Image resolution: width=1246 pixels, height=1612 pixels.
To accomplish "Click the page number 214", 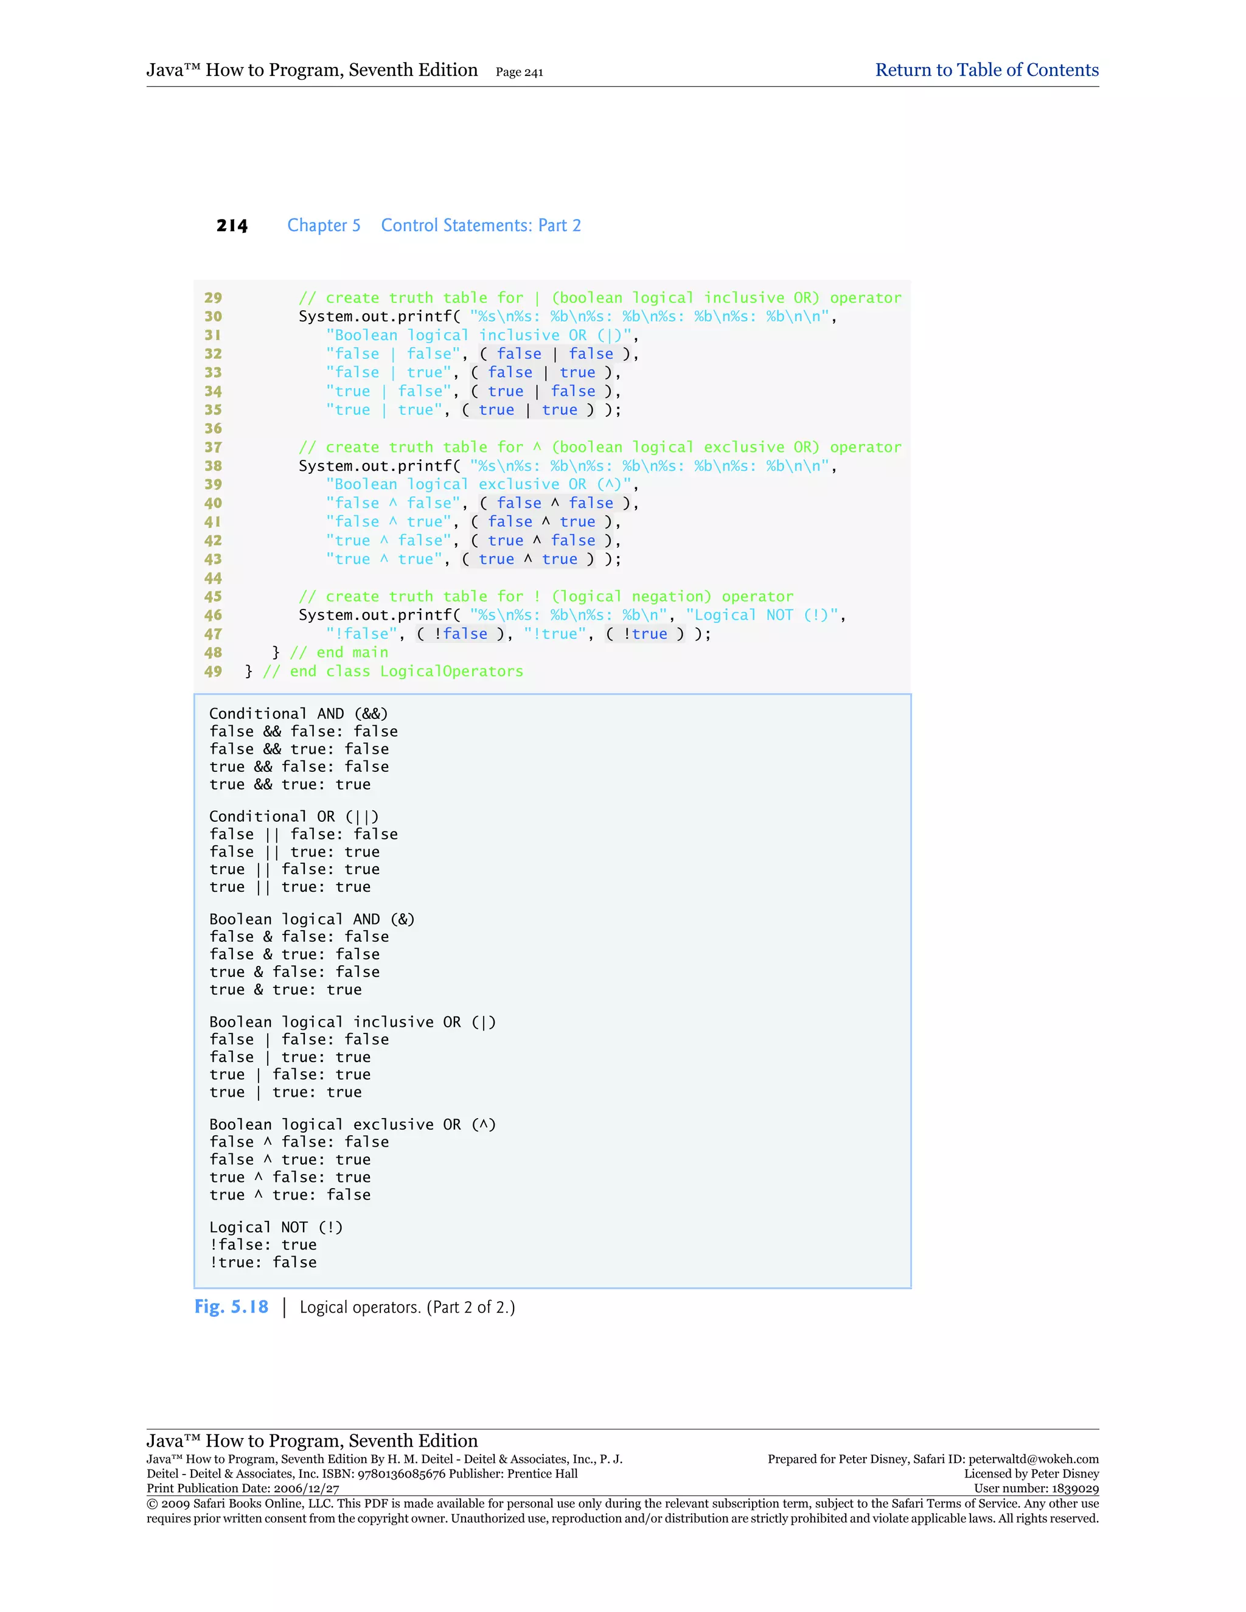I will tap(232, 226).
